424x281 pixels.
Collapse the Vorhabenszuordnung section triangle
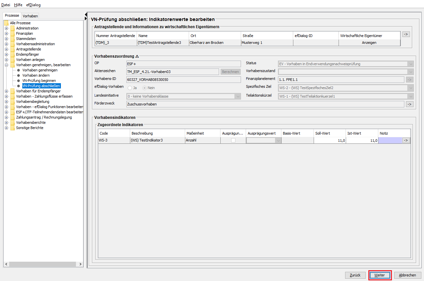(137, 56)
